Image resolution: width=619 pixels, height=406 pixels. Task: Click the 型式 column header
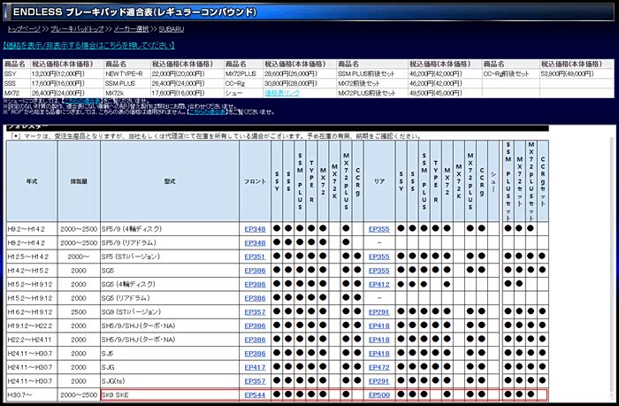(x=168, y=180)
